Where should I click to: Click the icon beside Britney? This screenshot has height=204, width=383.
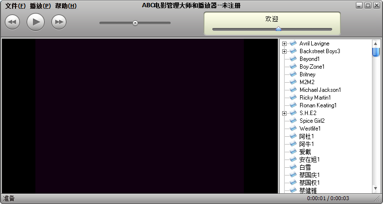point(293,74)
